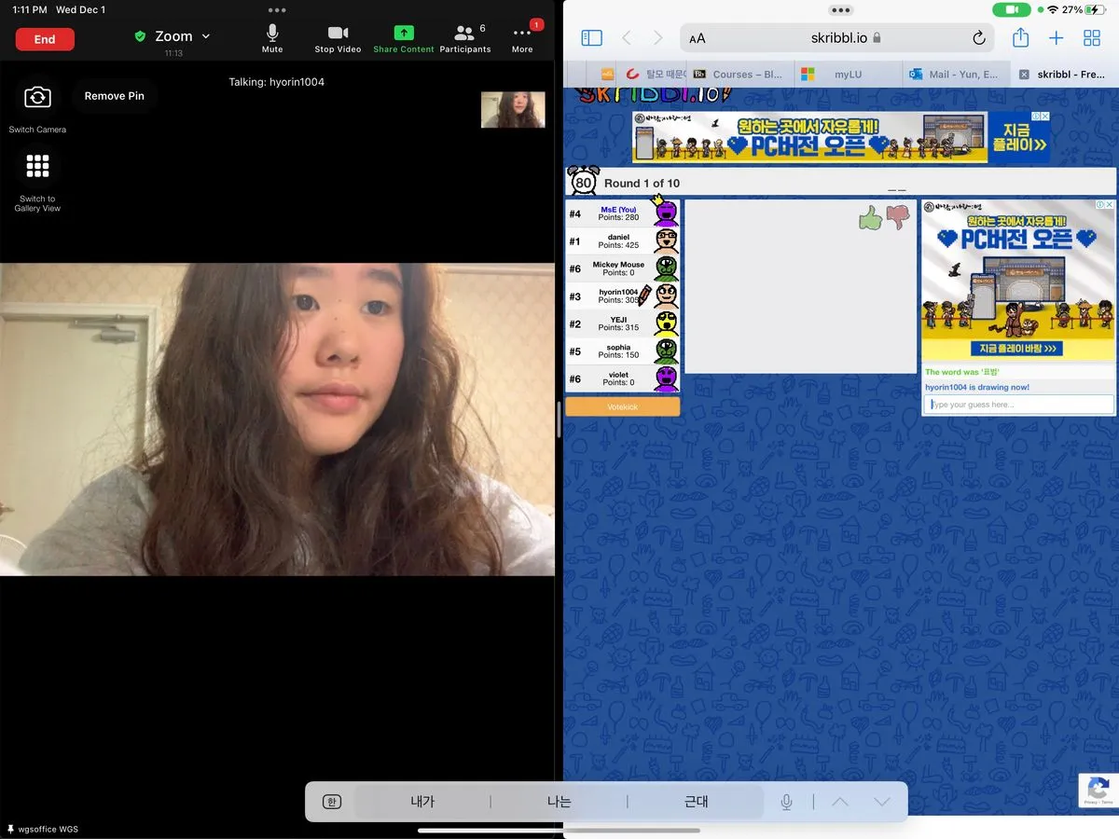Image resolution: width=1119 pixels, height=839 pixels.
Task: Open the Participants panel
Action: pos(464,37)
